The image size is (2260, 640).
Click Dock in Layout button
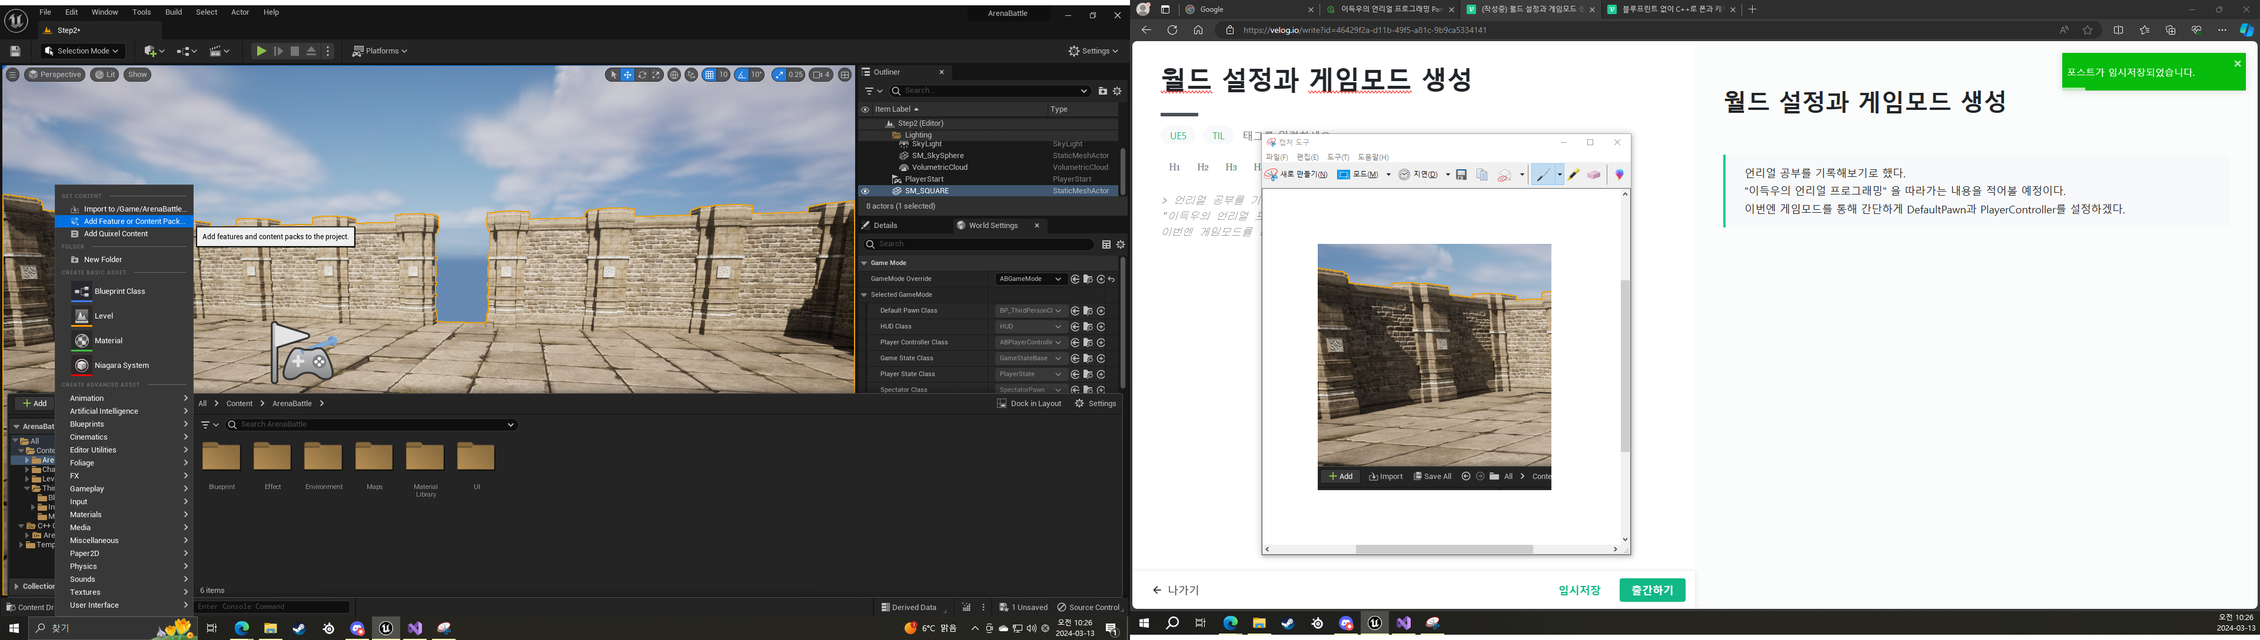(1029, 404)
